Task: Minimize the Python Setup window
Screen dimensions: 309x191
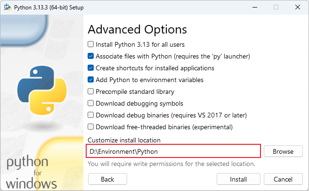Action: click(254, 7)
